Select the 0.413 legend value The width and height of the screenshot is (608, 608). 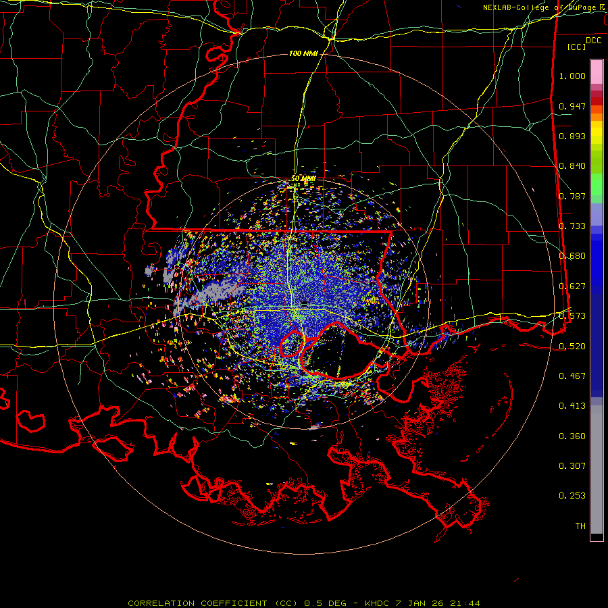(572, 406)
